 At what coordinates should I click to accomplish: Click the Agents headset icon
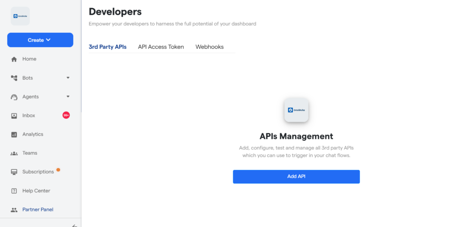tap(14, 97)
